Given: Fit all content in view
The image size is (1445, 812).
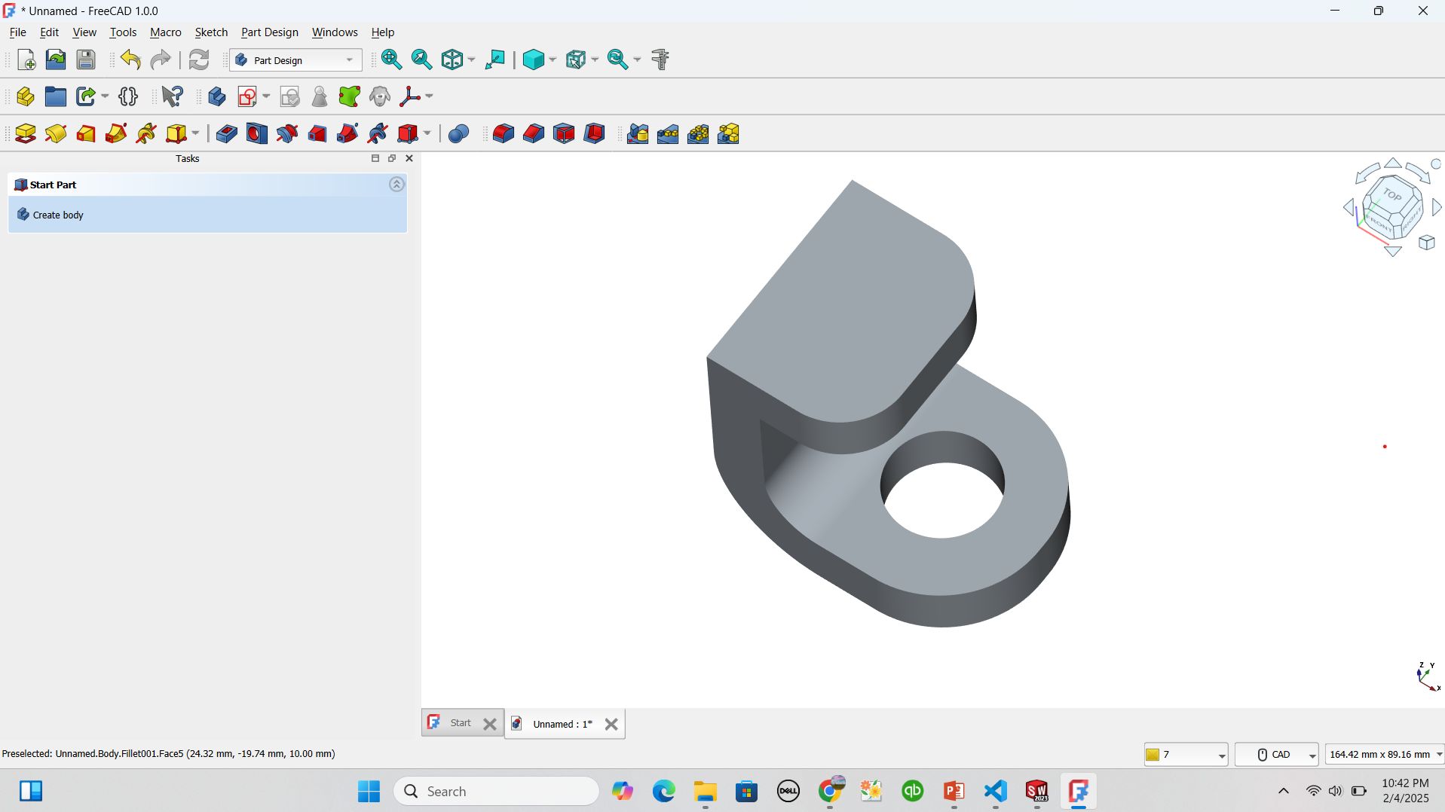Looking at the screenshot, I should [391, 60].
